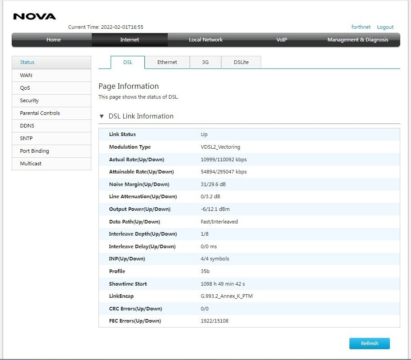
Task: Go to Local Network menu
Action: (x=206, y=40)
